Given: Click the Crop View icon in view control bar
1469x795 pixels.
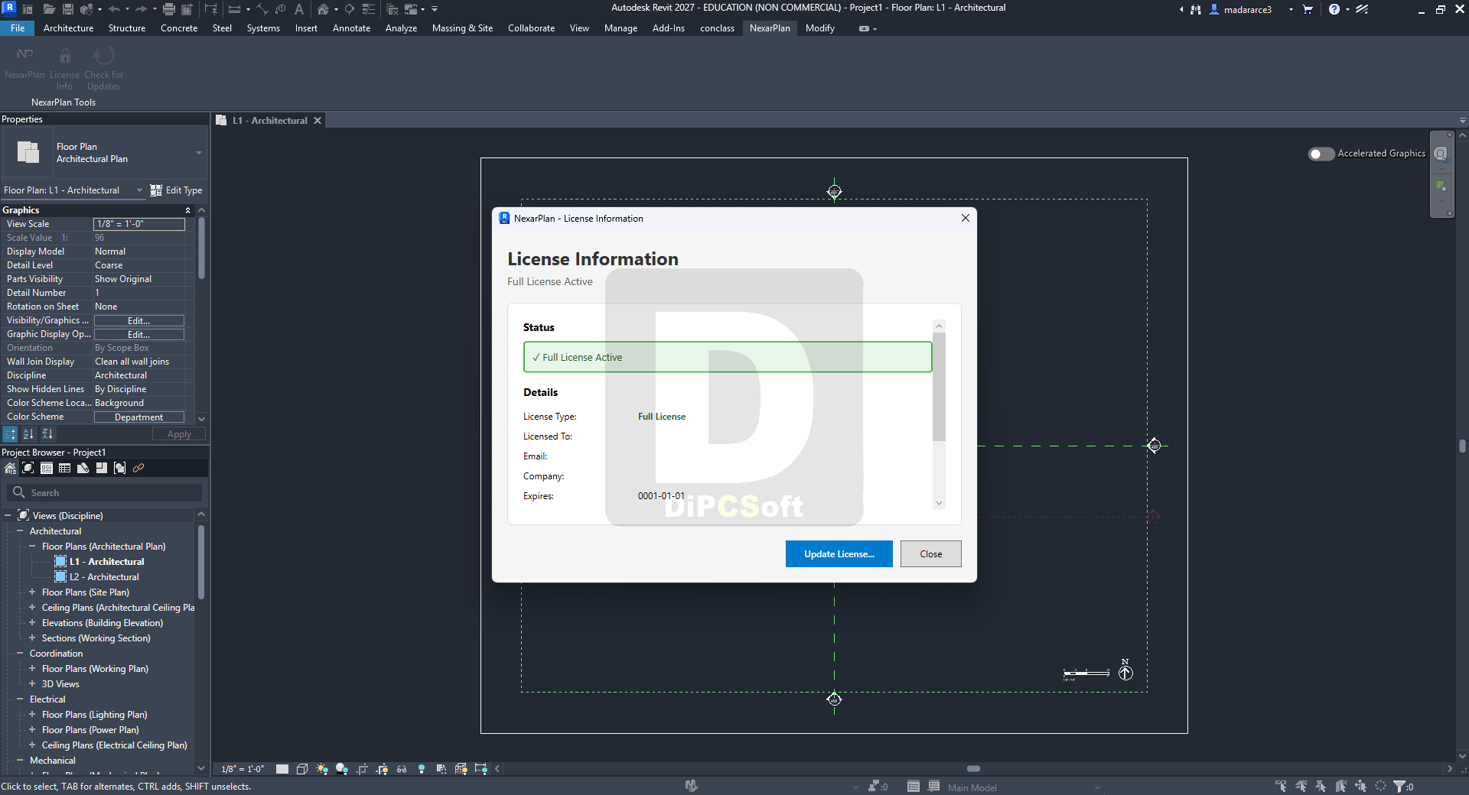Looking at the screenshot, I should pos(362,769).
